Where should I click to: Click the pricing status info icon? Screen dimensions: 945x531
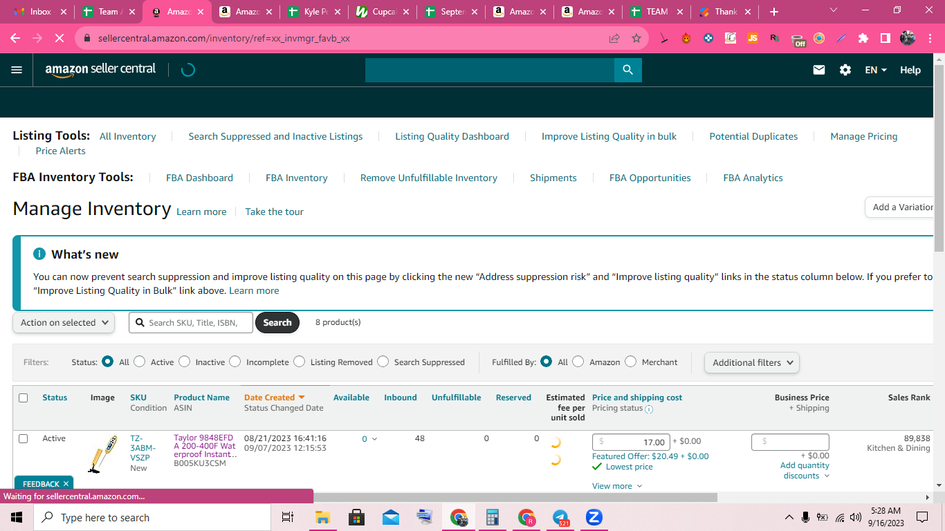pyautogui.click(x=649, y=409)
